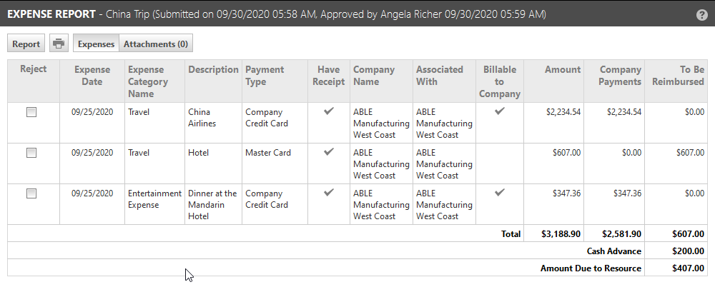Check reject box for Hotel expense

point(31,153)
